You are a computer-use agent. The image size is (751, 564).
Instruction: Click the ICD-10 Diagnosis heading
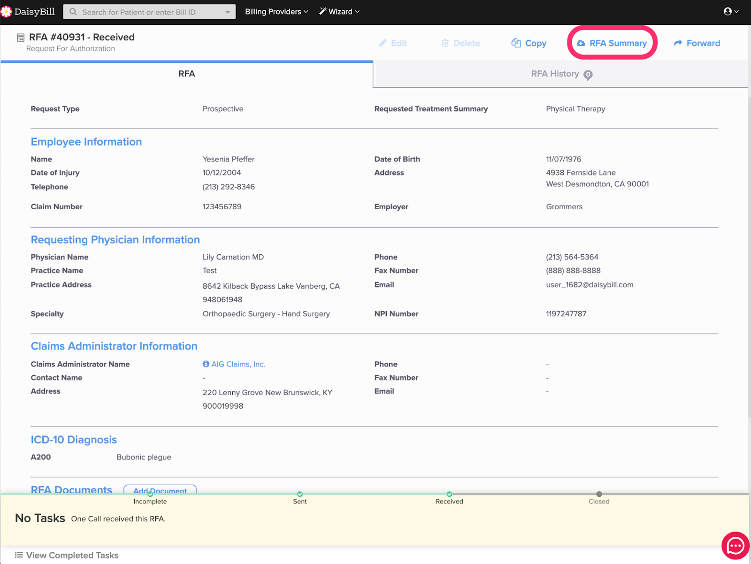(74, 440)
